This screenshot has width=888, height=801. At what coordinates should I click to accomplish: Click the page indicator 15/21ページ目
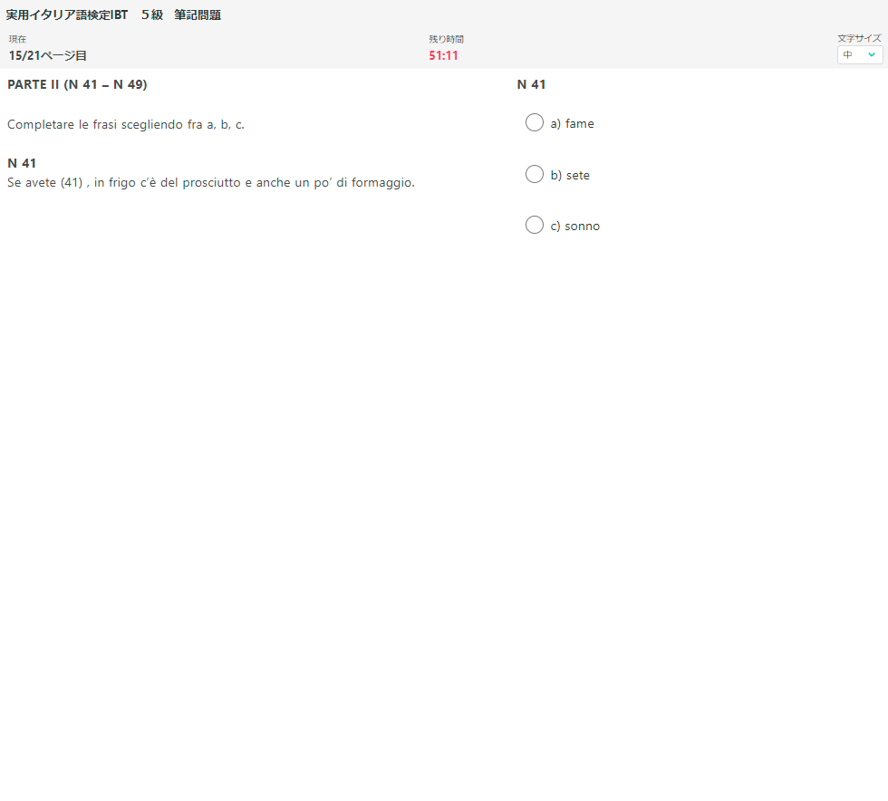point(47,55)
